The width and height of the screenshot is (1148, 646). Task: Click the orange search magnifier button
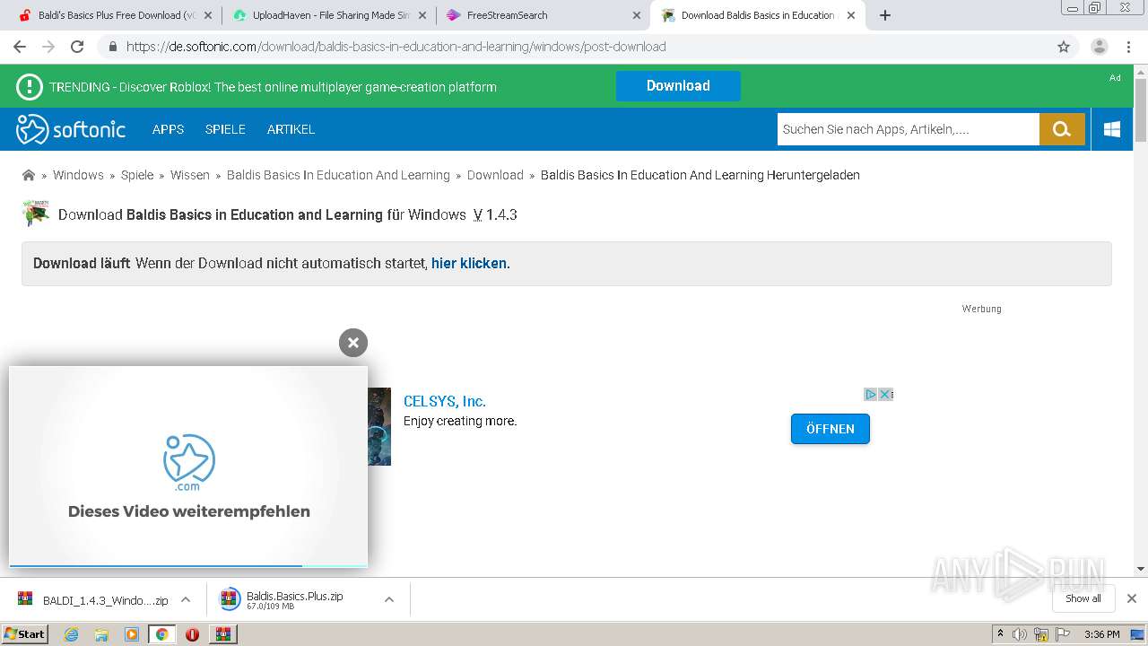point(1062,129)
